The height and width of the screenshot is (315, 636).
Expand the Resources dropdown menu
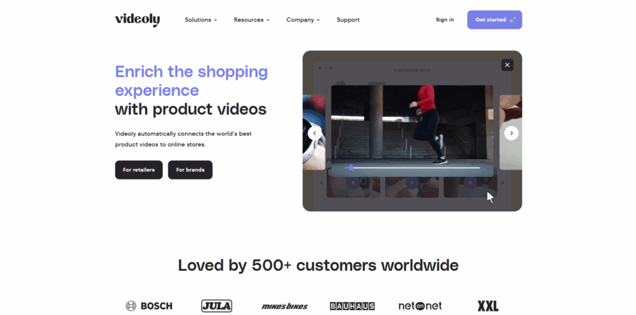tap(252, 19)
